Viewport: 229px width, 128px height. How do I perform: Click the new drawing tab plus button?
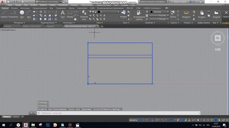(x=102, y=26)
